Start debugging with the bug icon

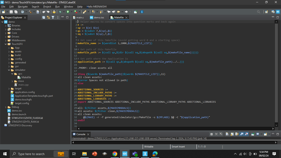60,12
